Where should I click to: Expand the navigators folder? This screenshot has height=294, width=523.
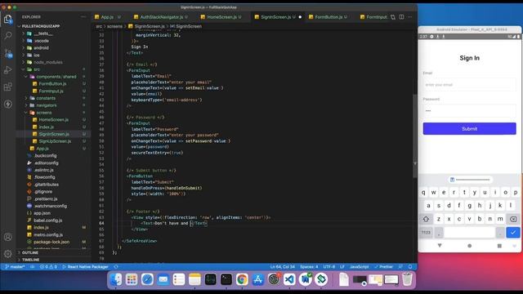(x=47, y=105)
